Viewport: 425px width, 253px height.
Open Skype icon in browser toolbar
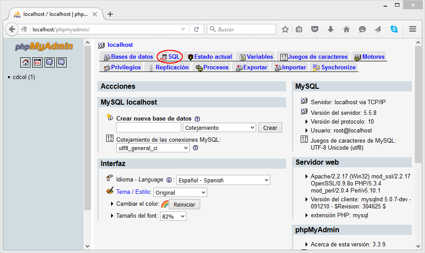[x=394, y=29]
